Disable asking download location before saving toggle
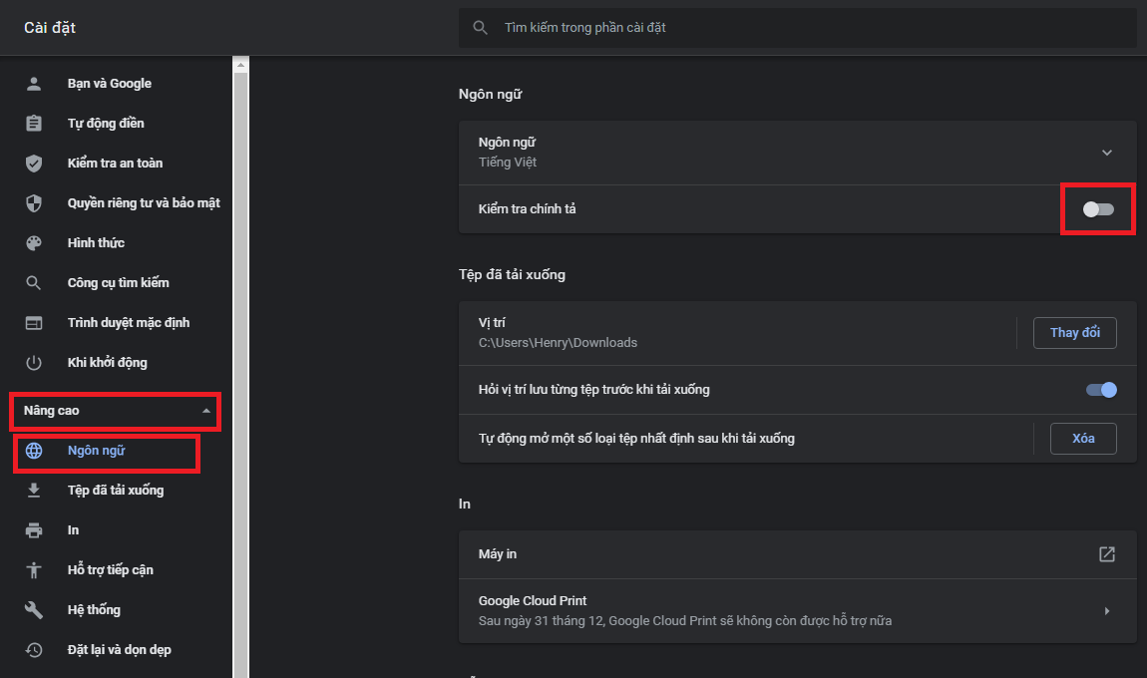 [x=1101, y=390]
